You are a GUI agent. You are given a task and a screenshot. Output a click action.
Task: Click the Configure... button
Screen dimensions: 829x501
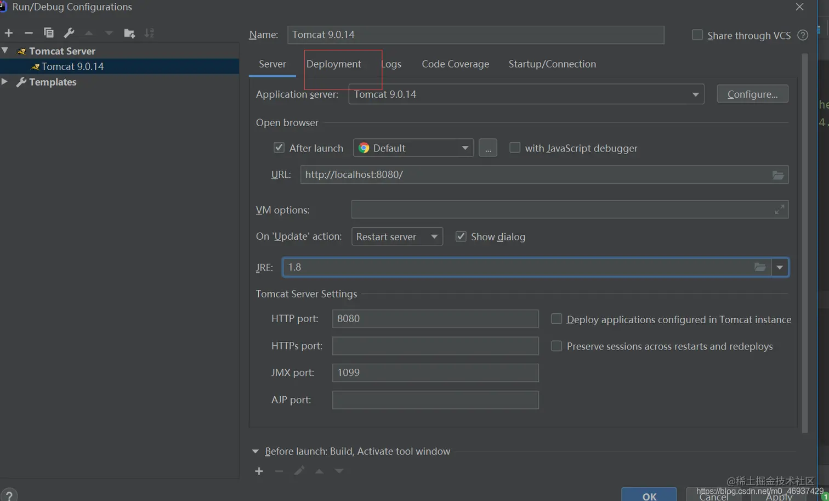753,94
